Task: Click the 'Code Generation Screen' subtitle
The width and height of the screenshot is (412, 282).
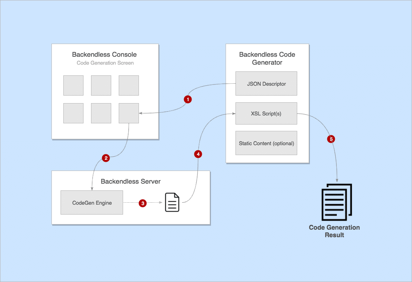Action: coord(105,63)
